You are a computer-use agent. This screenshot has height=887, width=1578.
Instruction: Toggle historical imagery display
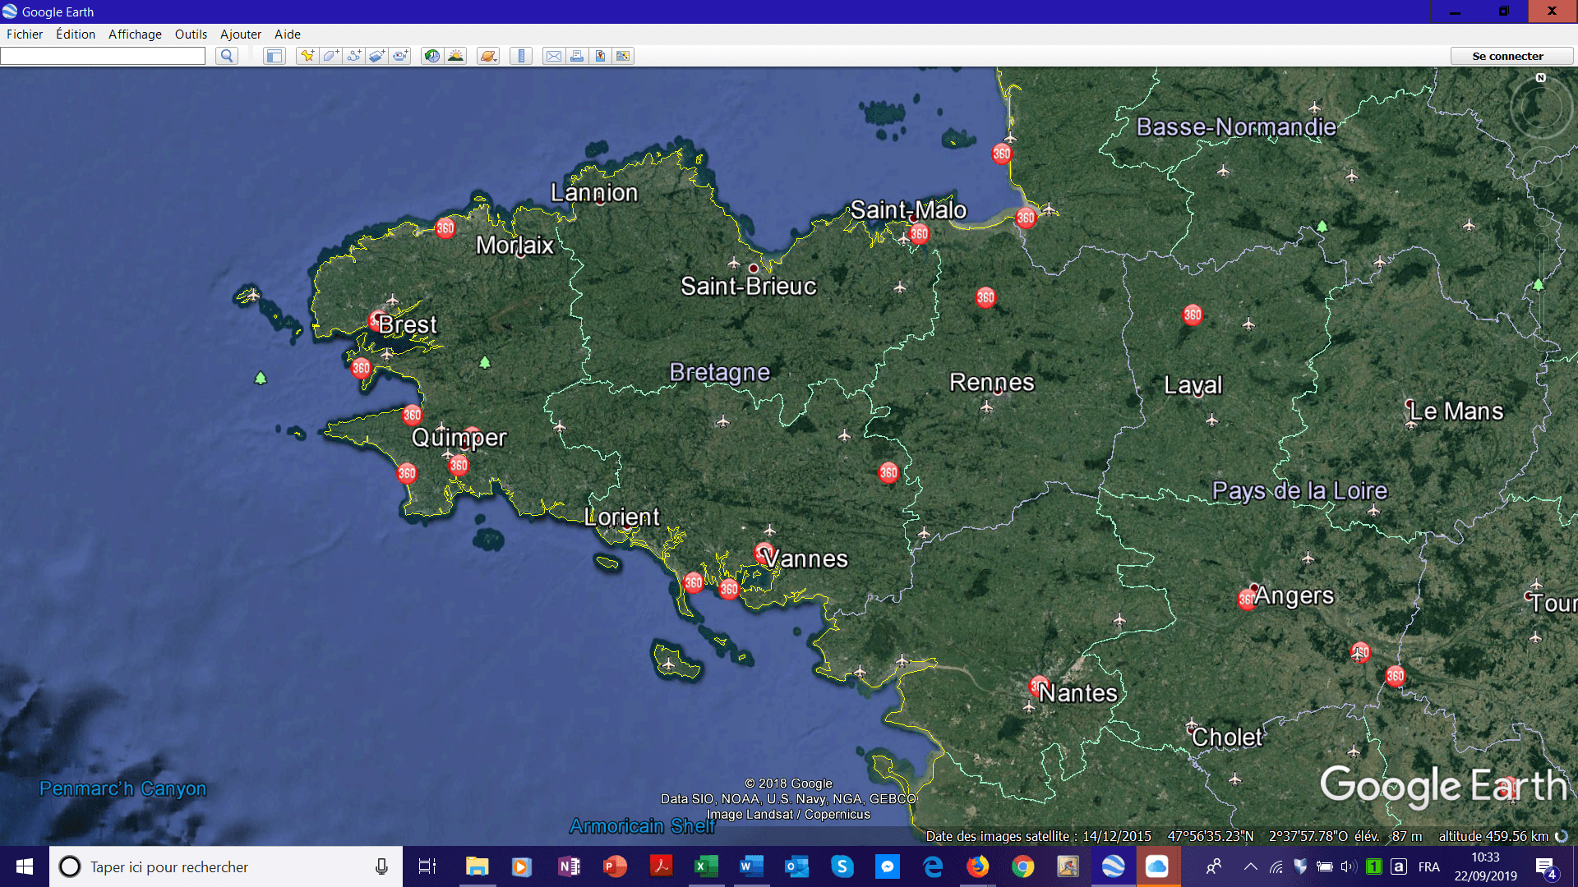431,56
